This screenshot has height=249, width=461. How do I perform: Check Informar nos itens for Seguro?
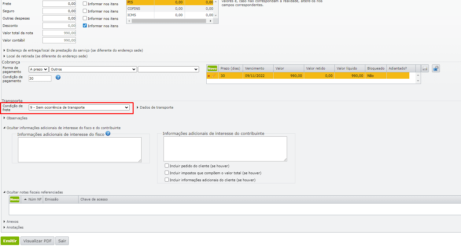pyautogui.click(x=85, y=11)
